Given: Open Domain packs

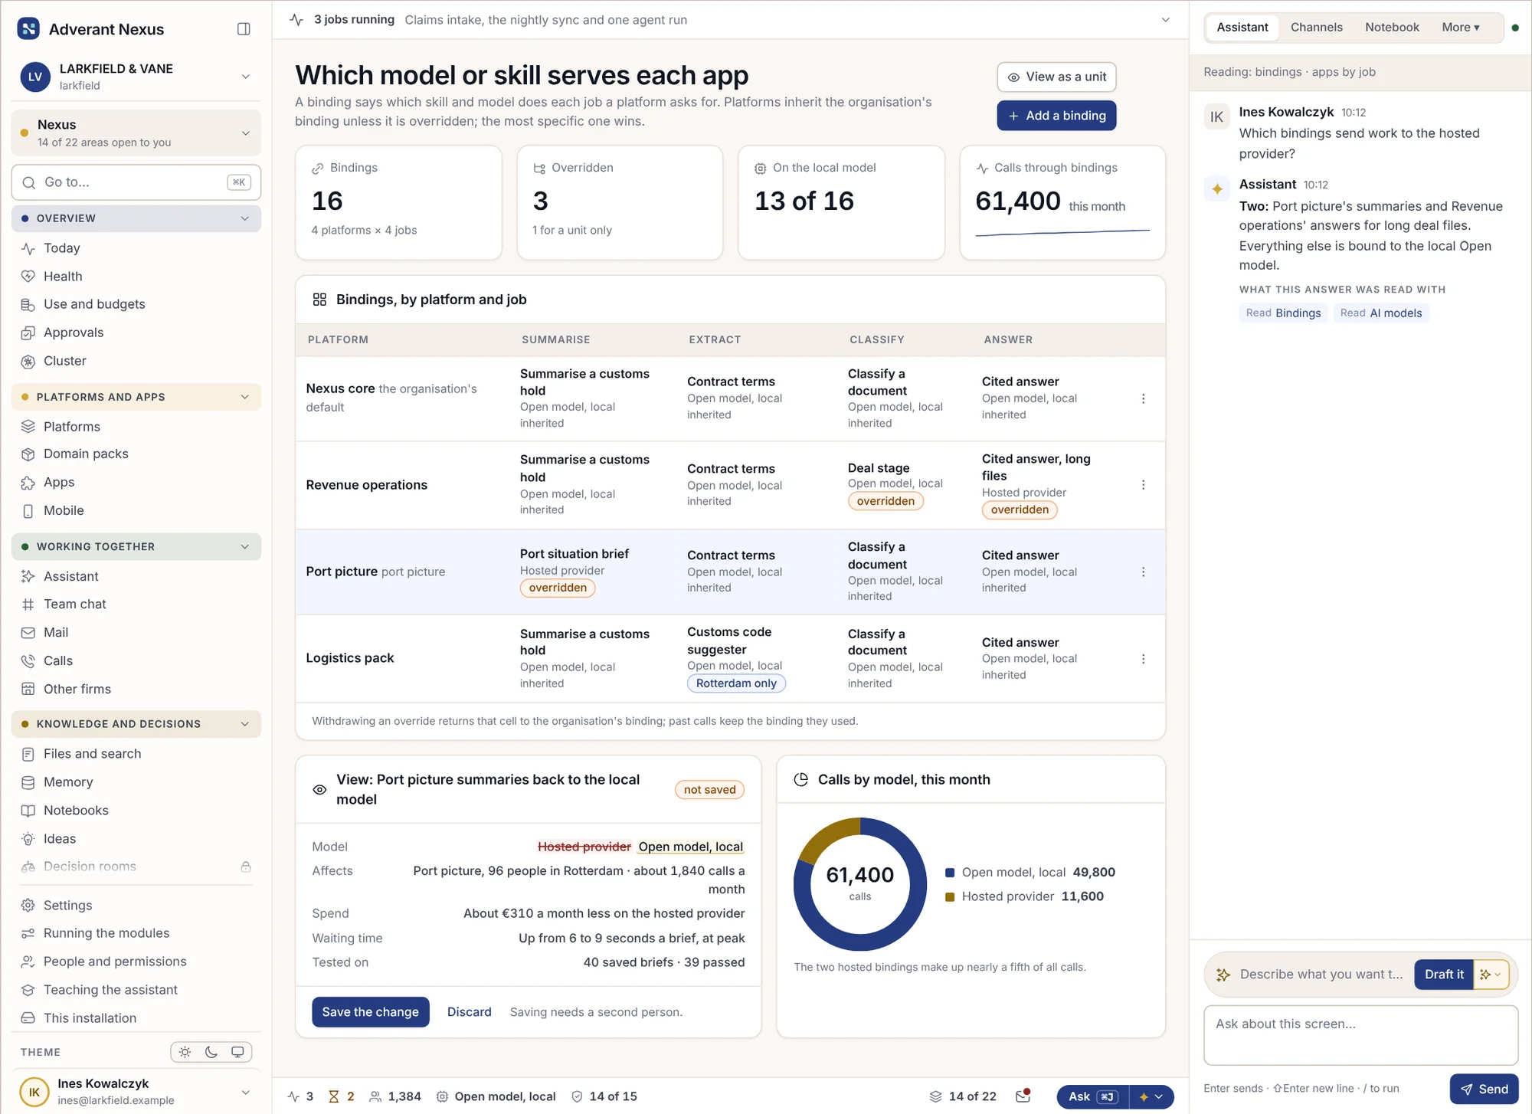Looking at the screenshot, I should [x=86, y=454].
